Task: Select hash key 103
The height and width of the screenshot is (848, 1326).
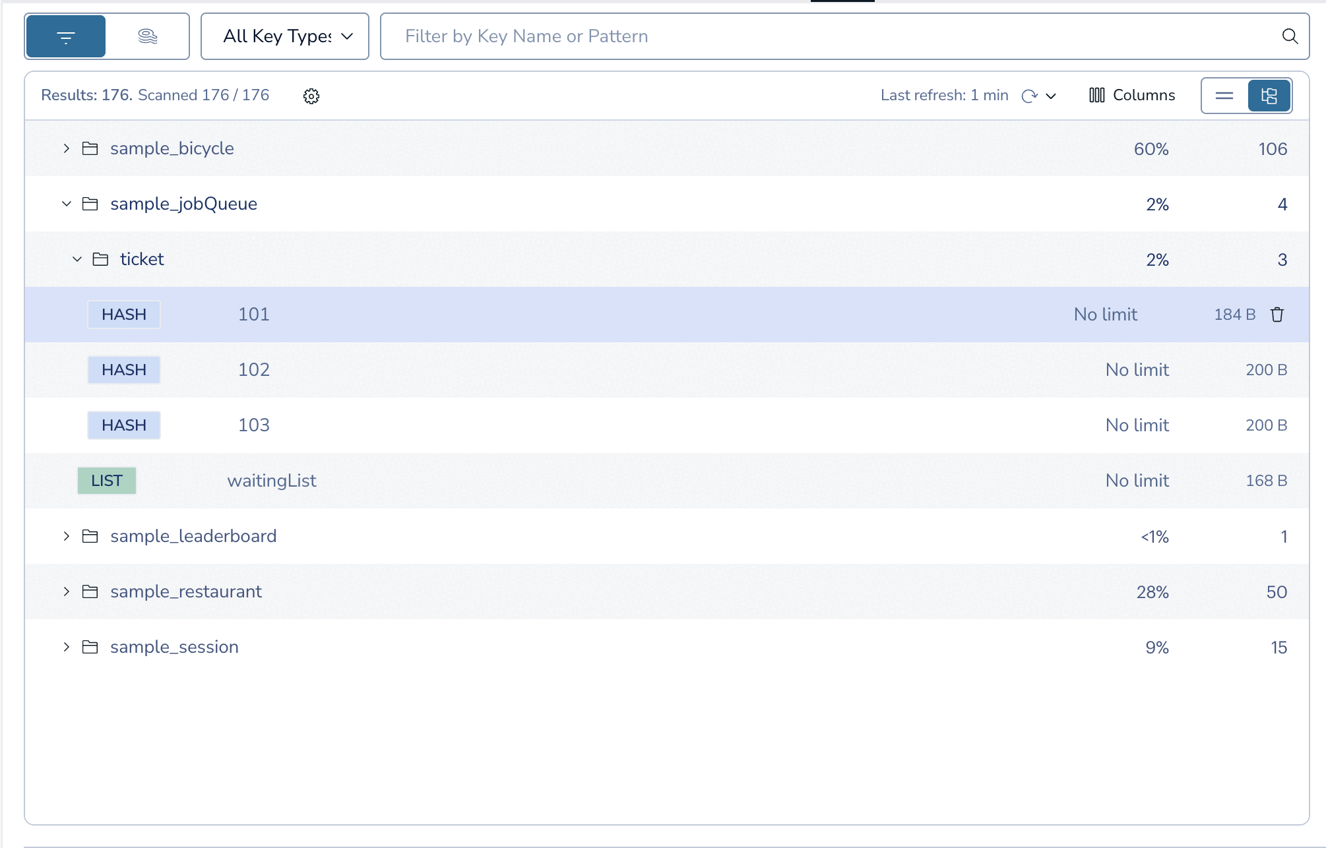Action: 254,425
